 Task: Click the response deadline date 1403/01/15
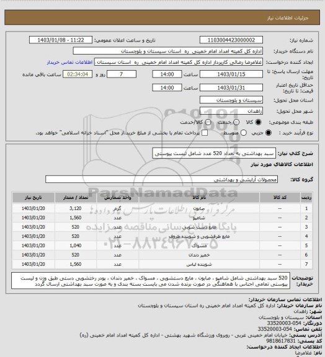tap(231, 74)
